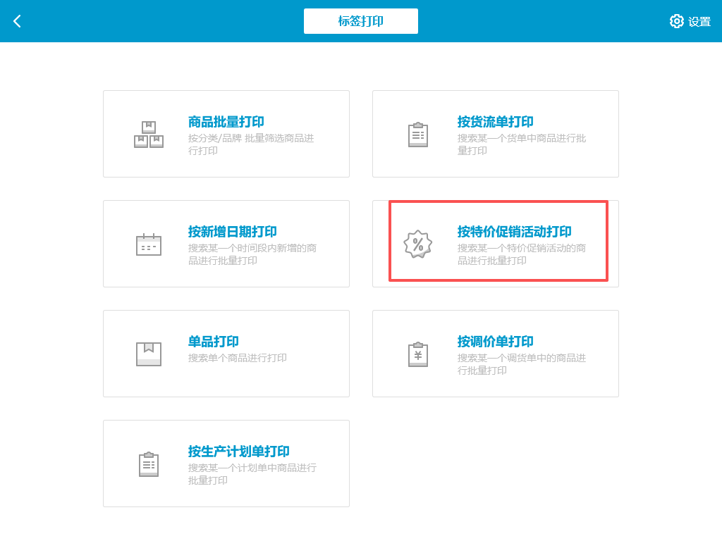Open 设置 text in top right
The width and height of the screenshot is (722, 541).
[x=699, y=22]
